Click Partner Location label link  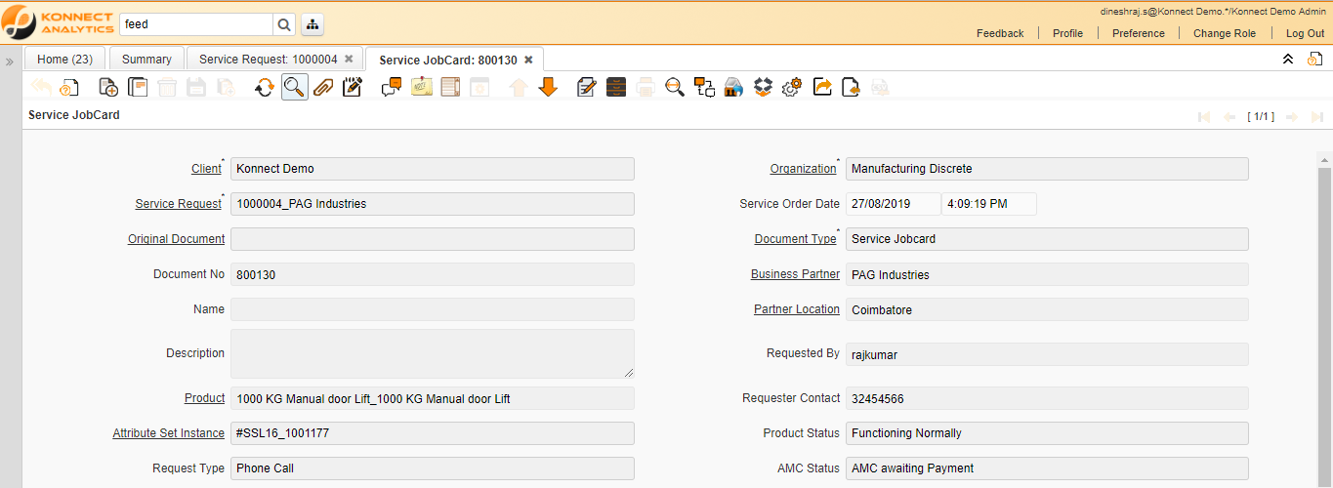797,309
